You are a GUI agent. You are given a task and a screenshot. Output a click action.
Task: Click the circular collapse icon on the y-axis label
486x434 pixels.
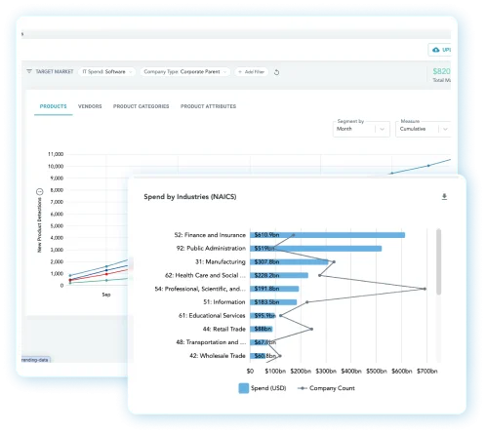[40, 191]
